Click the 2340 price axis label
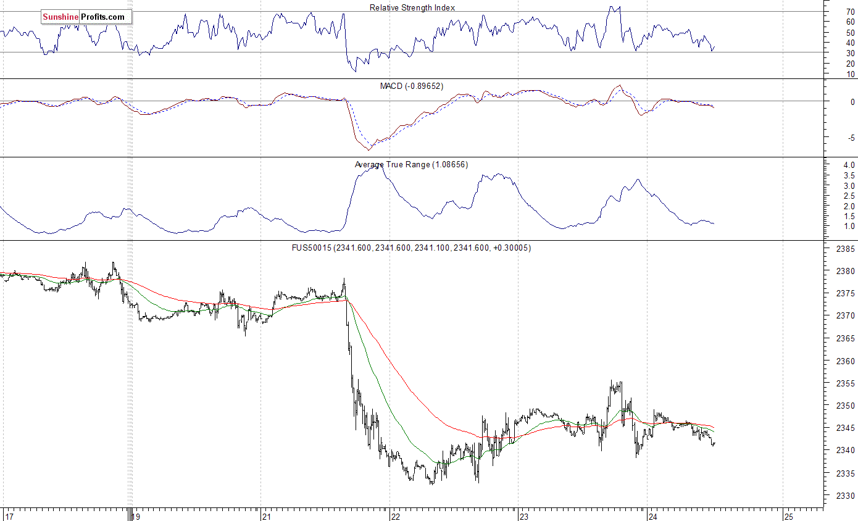This screenshot has height=521, width=858. pos(846,451)
